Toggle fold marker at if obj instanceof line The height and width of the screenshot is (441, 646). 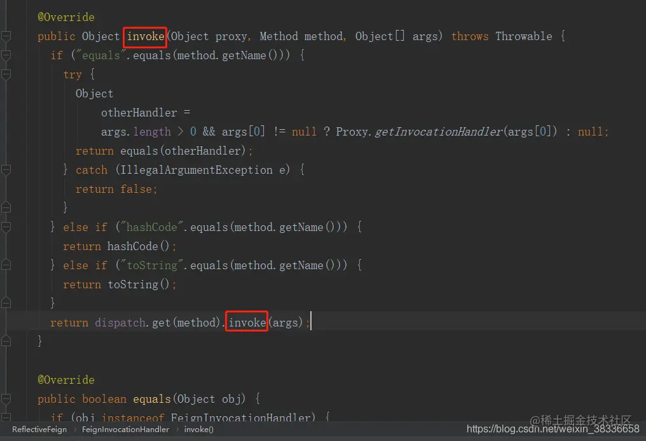(x=6, y=417)
